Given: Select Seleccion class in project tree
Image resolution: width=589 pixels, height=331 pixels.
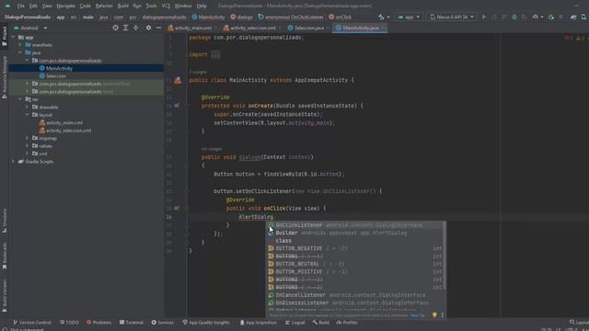Looking at the screenshot, I should coord(56,76).
